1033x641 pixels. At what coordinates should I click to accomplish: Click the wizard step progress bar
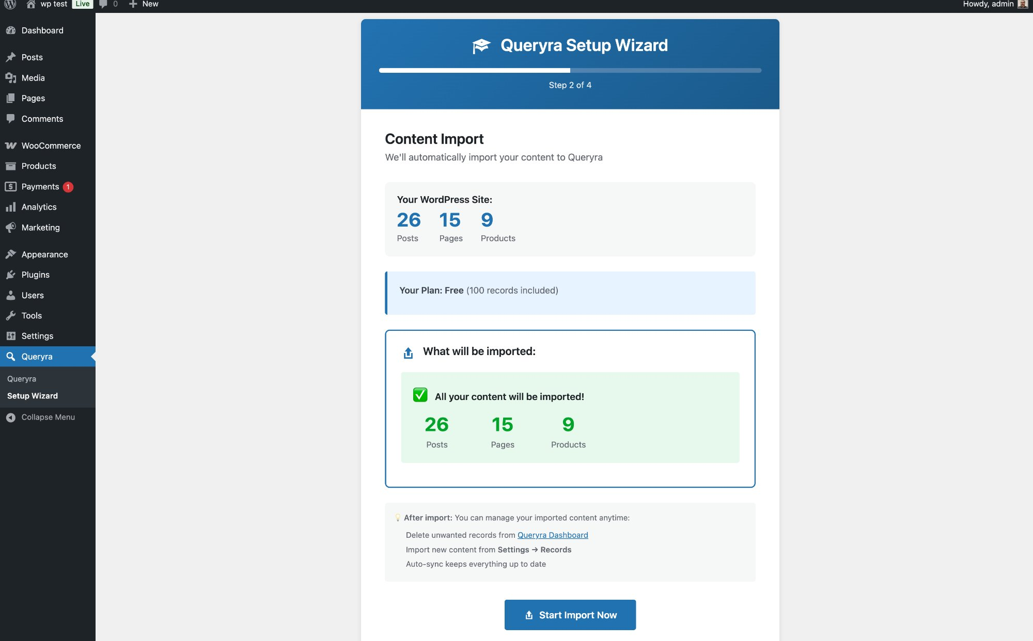coord(570,70)
